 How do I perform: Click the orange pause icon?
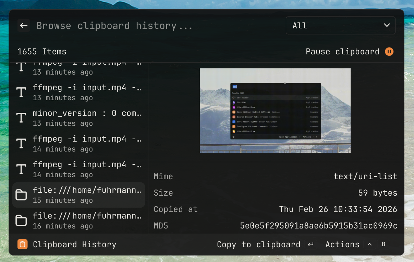[389, 52]
